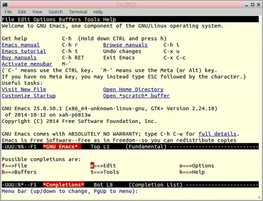
Task: Click the Customize Startup link
Action: (29, 96)
